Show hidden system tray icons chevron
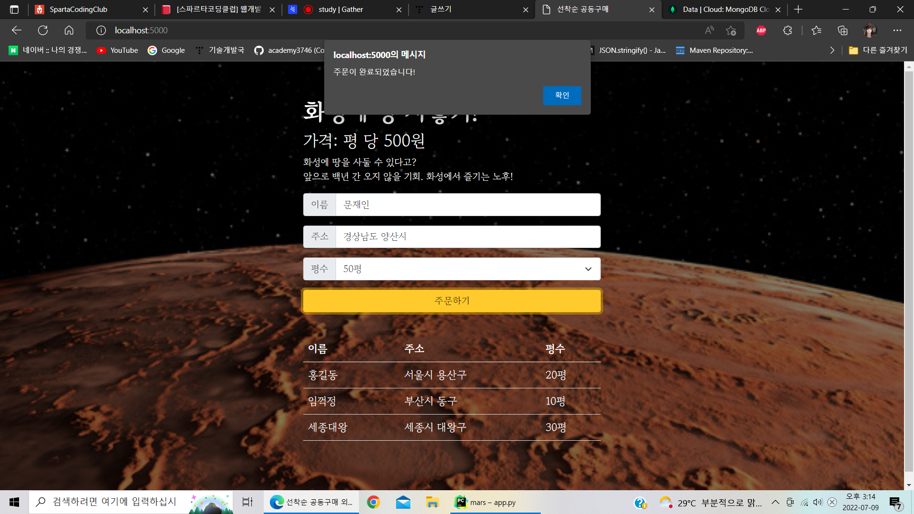Image resolution: width=914 pixels, height=514 pixels. click(775, 503)
